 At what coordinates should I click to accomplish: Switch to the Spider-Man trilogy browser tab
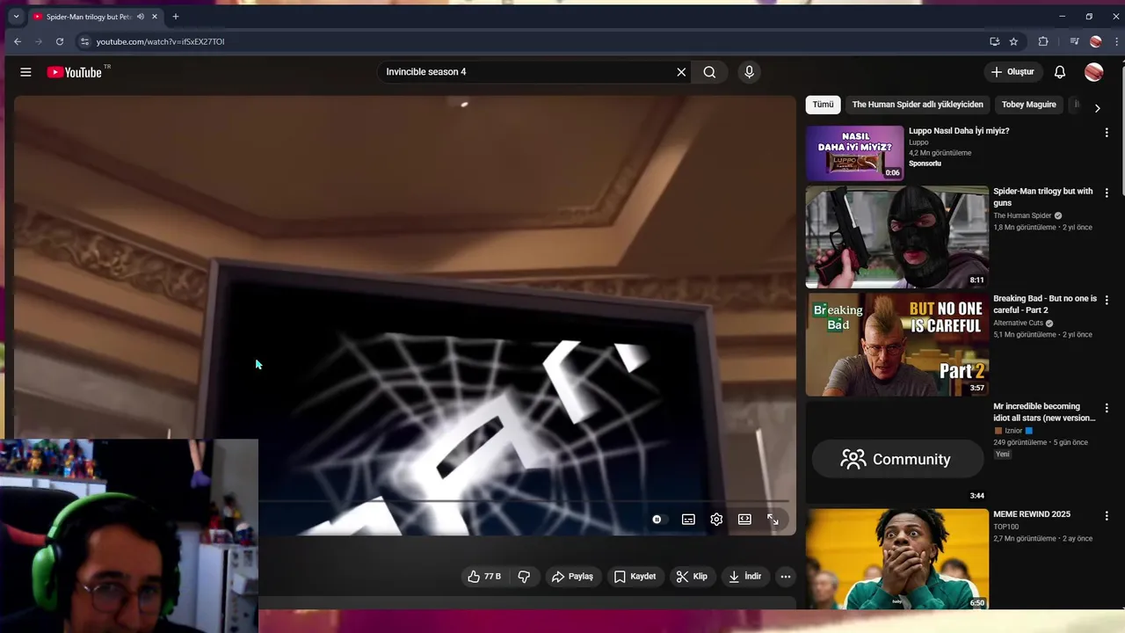[x=88, y=17]
